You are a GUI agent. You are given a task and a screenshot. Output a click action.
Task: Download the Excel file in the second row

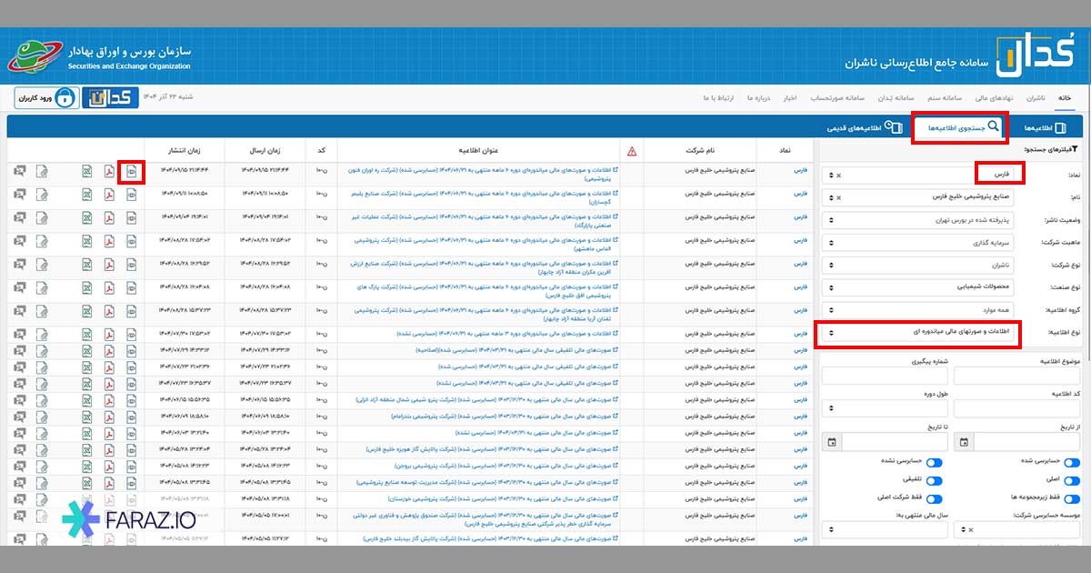[86, 195]
